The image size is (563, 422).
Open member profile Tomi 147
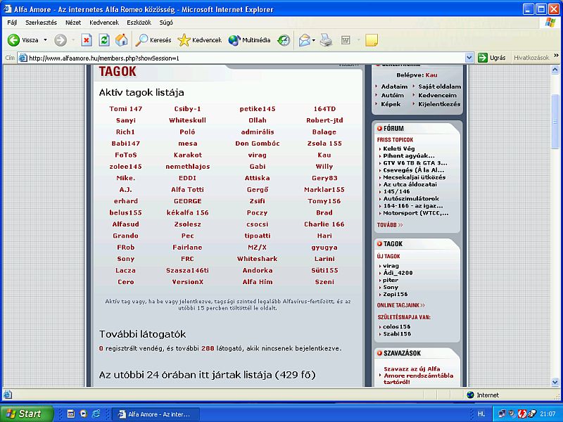click(126, 109)
